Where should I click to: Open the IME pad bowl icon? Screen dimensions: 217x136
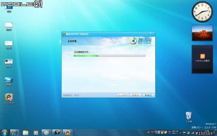click(x=162, y=132)
